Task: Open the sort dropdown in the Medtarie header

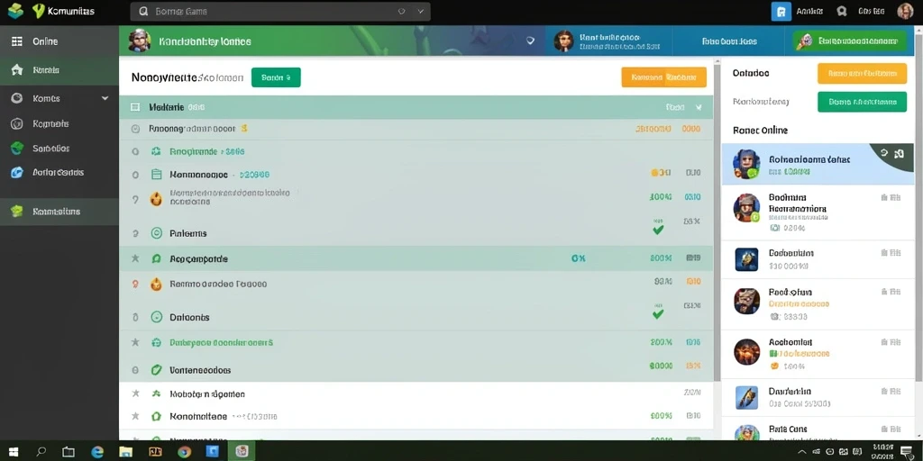Action: pos(699,108)
